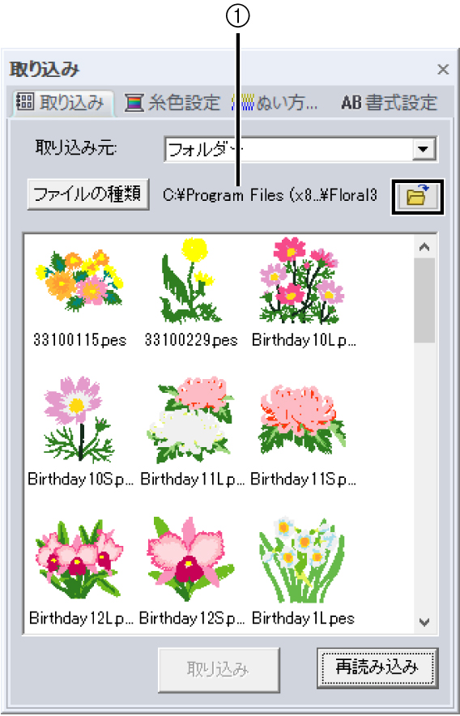Viewport: 460px width, 716px height.
Task: Select the 33100229.pes yellow flower thumbnail
Action: (x=191, y=280)
